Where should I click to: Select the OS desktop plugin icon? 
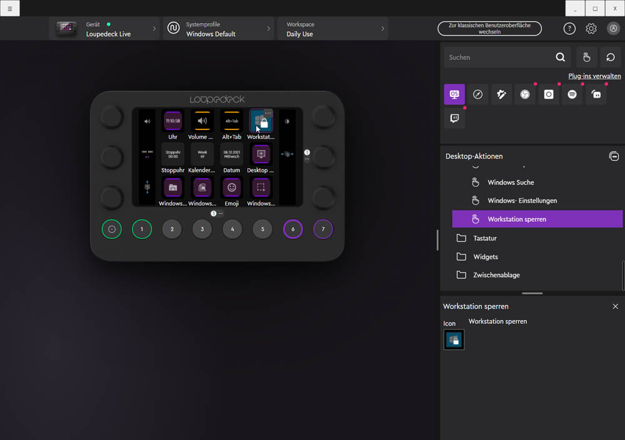click(x=454, y=94)
